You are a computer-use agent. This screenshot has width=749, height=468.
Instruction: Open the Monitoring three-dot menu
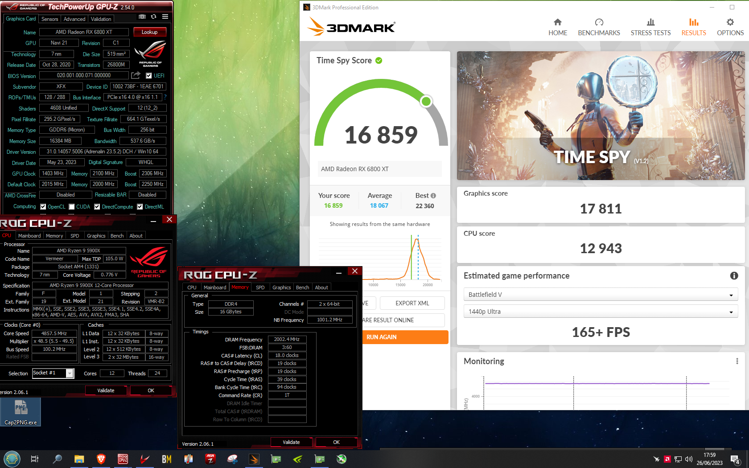[737, 361]
